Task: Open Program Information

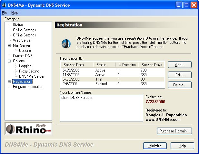Action: 28,87
